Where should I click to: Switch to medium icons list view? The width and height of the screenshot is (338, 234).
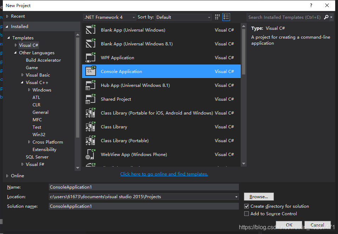tap(226, 17)
